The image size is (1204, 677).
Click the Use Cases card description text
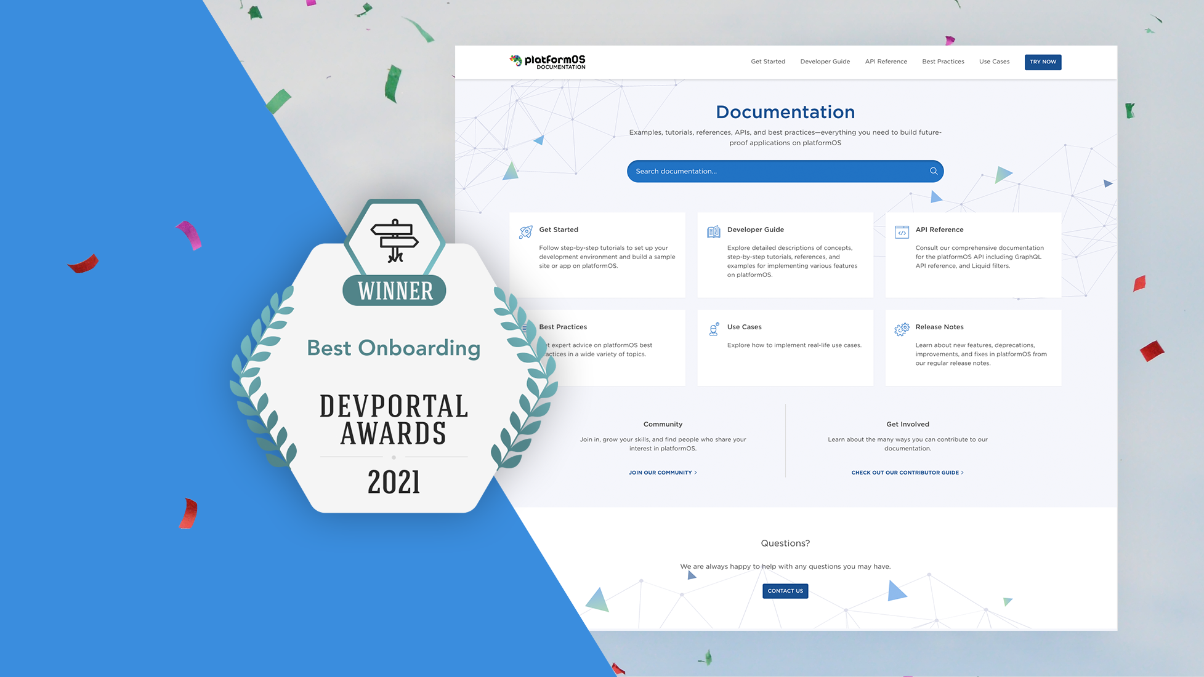[794, 345]
